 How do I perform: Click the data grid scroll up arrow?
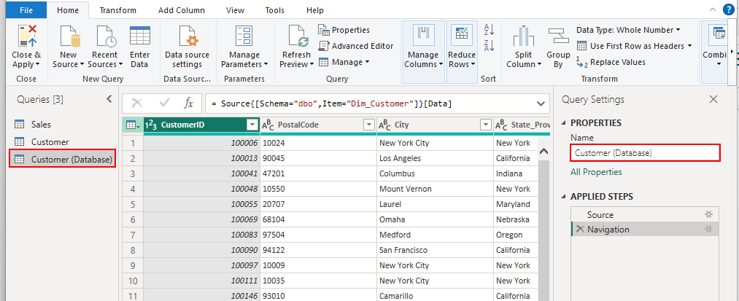tap(543, 152)
